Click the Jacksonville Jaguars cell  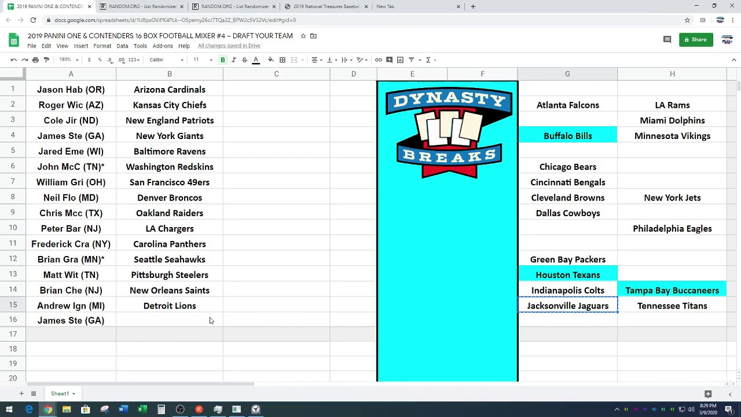tap(567, 306)
